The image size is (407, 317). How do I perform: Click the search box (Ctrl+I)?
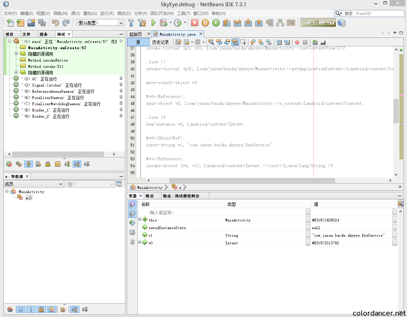click(x=369, y=13)
